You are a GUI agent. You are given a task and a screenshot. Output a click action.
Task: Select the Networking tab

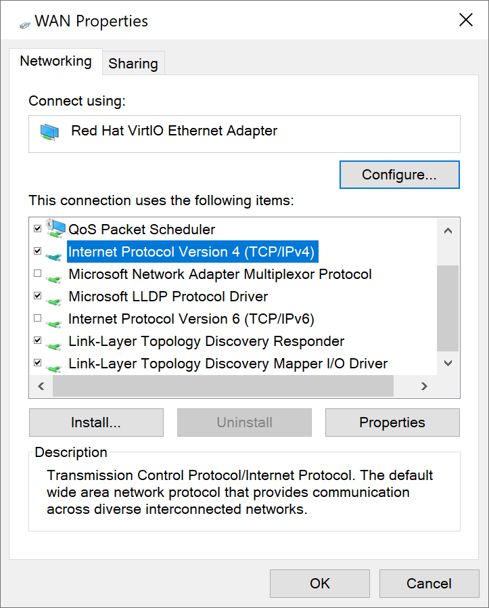[x=55, y=61]
